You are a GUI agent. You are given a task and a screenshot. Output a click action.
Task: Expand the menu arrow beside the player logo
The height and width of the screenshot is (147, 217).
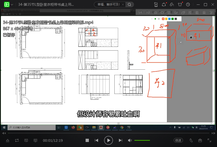point(12,5)
